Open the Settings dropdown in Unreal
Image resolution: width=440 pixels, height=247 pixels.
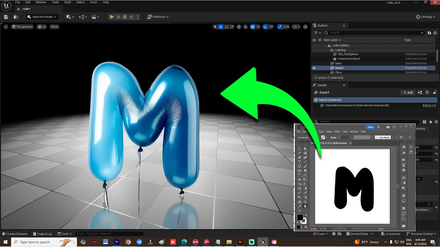(x=426, y=17)
